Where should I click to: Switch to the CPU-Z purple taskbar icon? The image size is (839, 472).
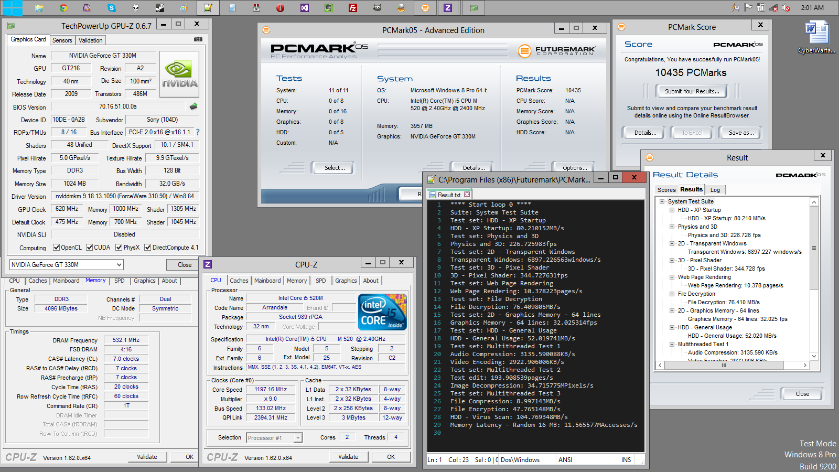[x=448, y=8]
